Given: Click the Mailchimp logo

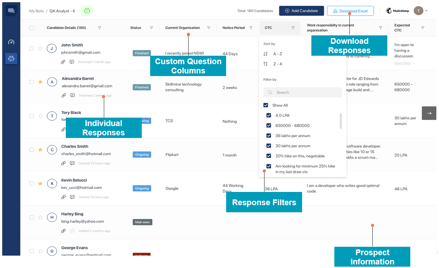Looking at the screenshot, I should pyautogui.click(x=397, y=11).
